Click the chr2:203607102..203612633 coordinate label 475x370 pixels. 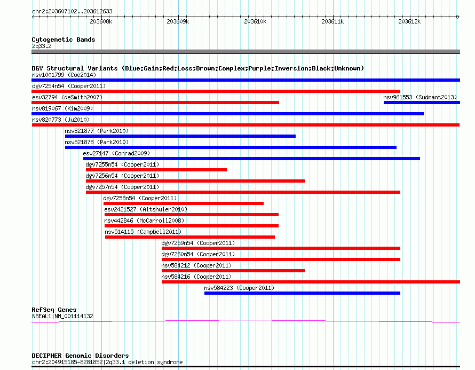coord(72,12)
